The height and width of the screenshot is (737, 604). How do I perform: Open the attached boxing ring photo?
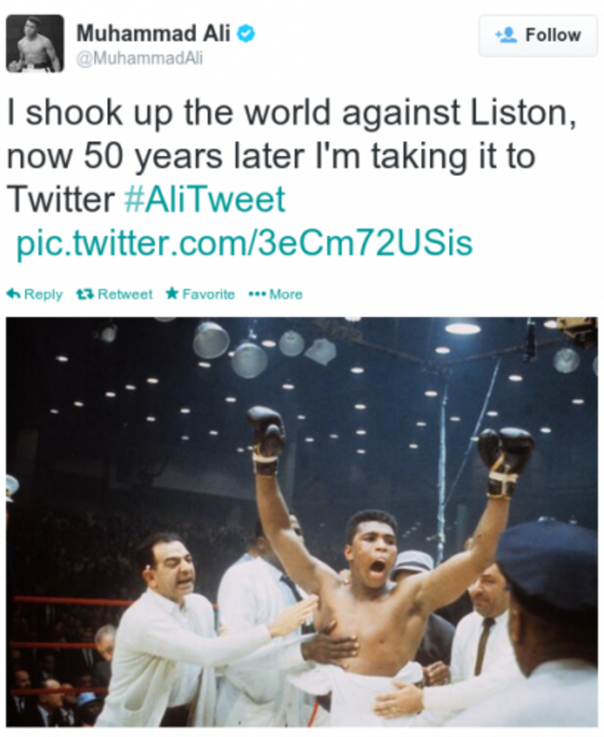tap(302, 520)
